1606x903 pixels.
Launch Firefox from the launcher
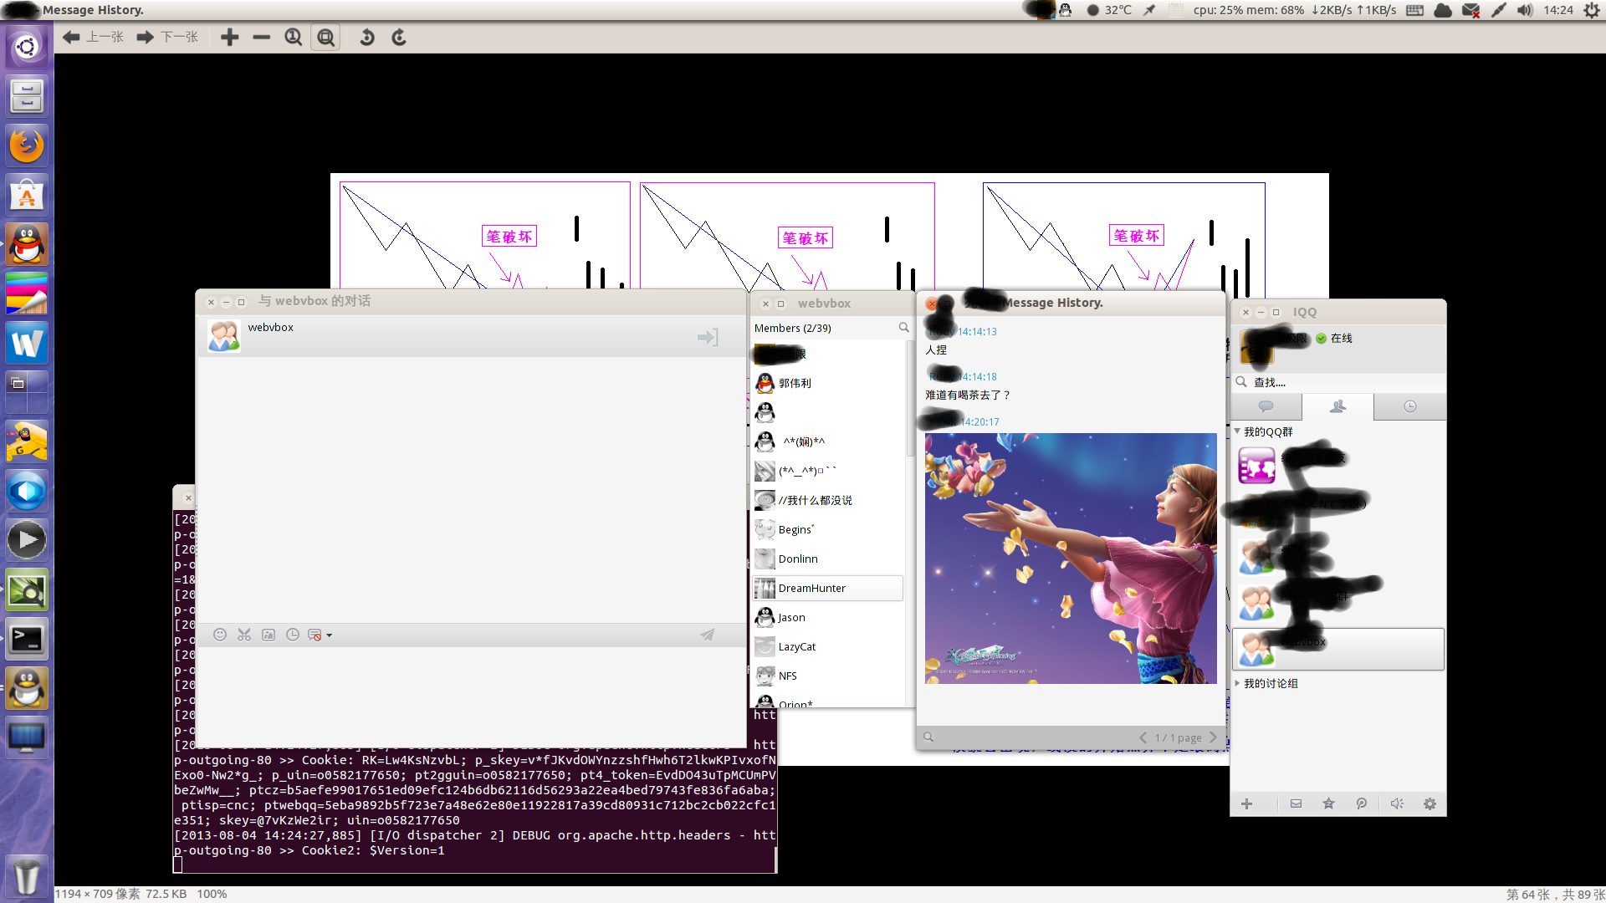[x=27, y=145]
